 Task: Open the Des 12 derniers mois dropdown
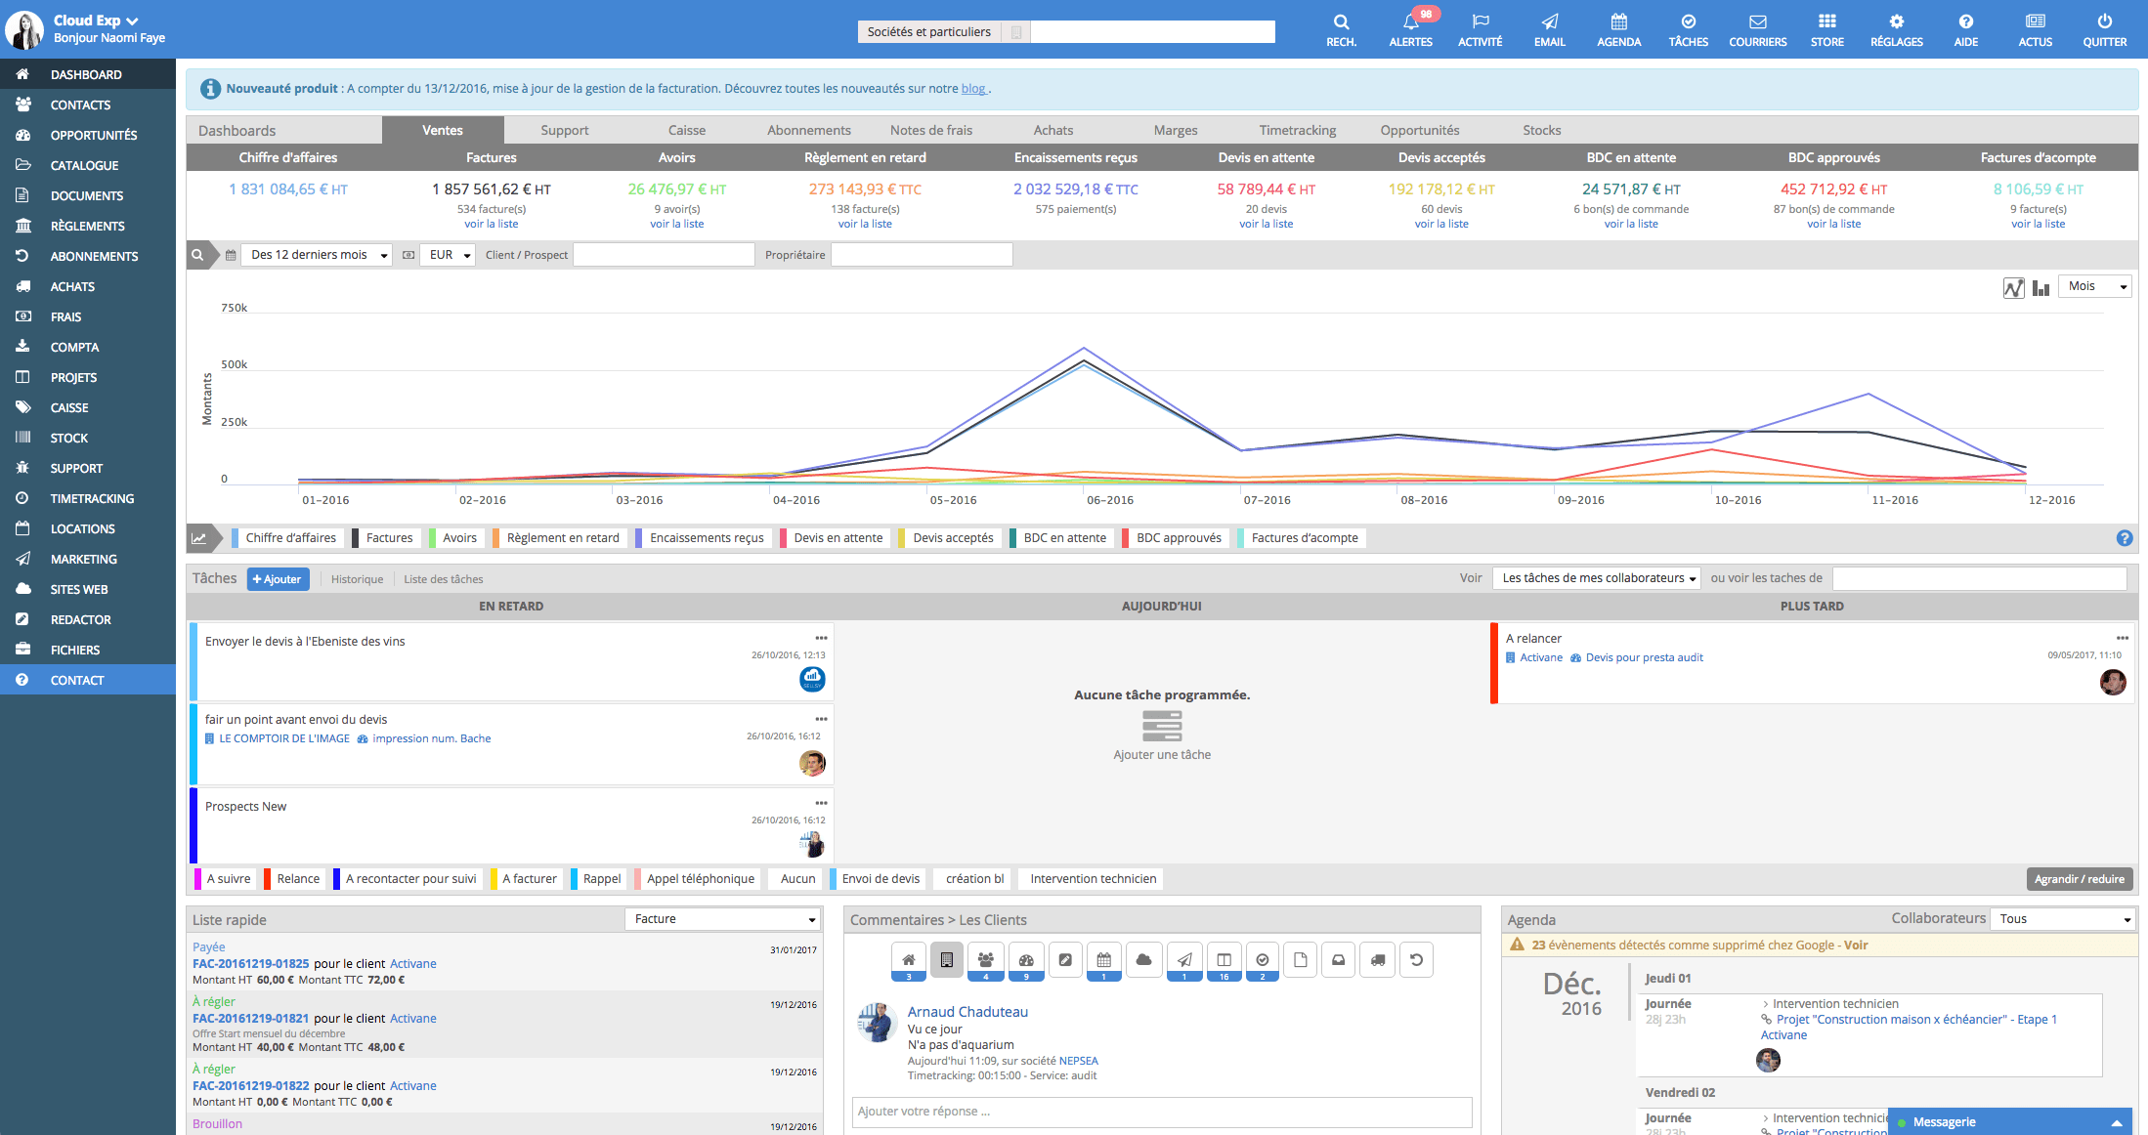317,255
